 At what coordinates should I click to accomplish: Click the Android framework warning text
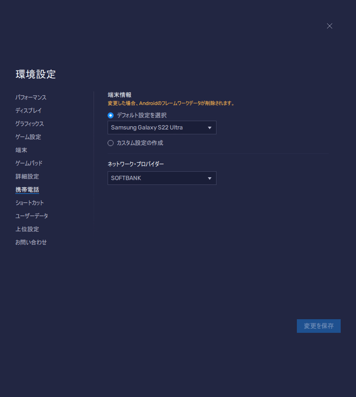[x=171, y=103]
